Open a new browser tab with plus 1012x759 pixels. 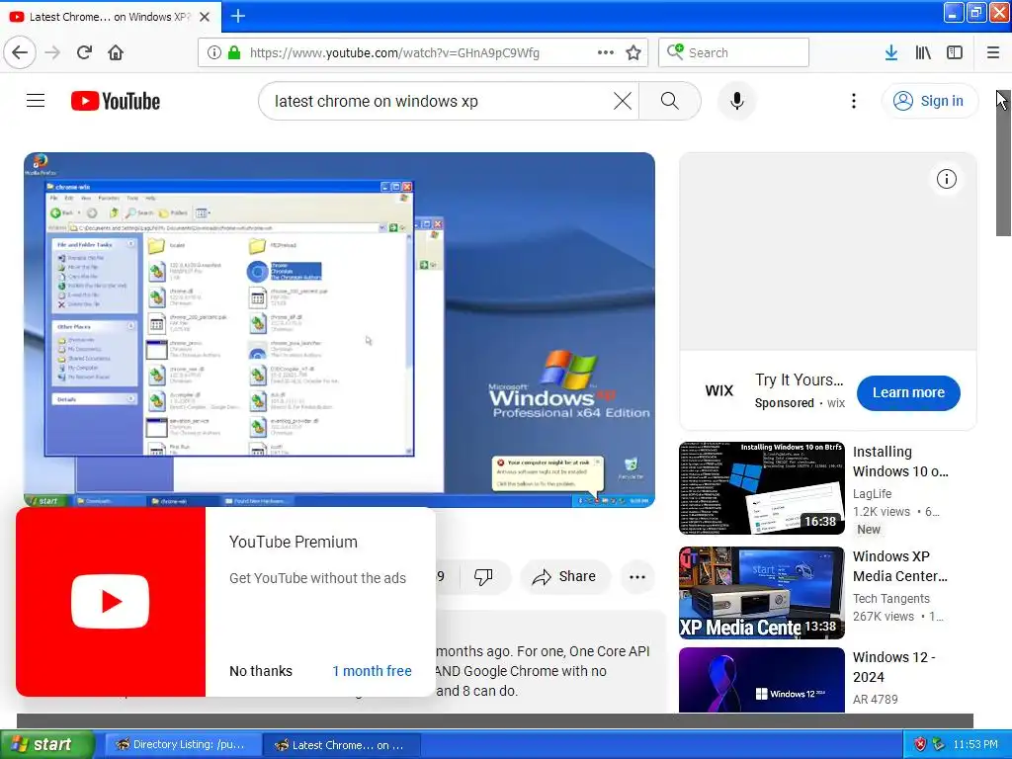pos(237,16)
